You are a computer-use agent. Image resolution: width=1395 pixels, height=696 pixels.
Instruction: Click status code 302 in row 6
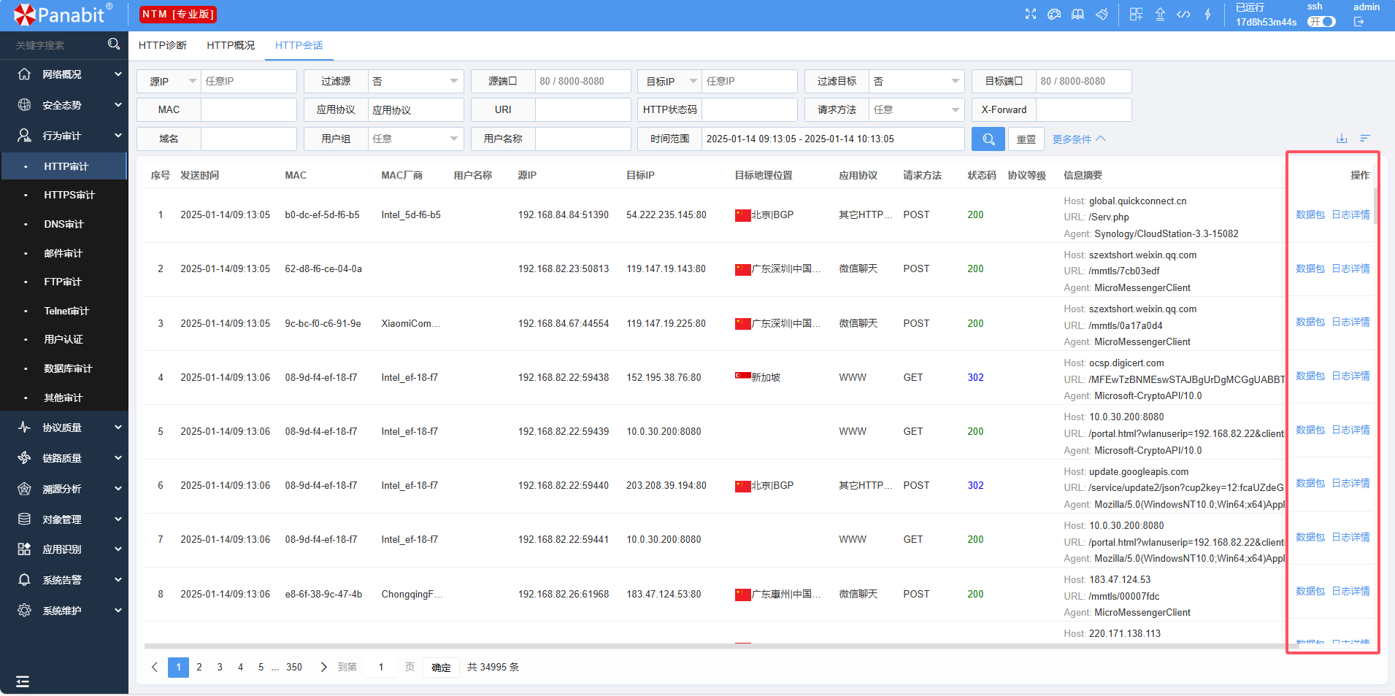(x=975, y=485)
